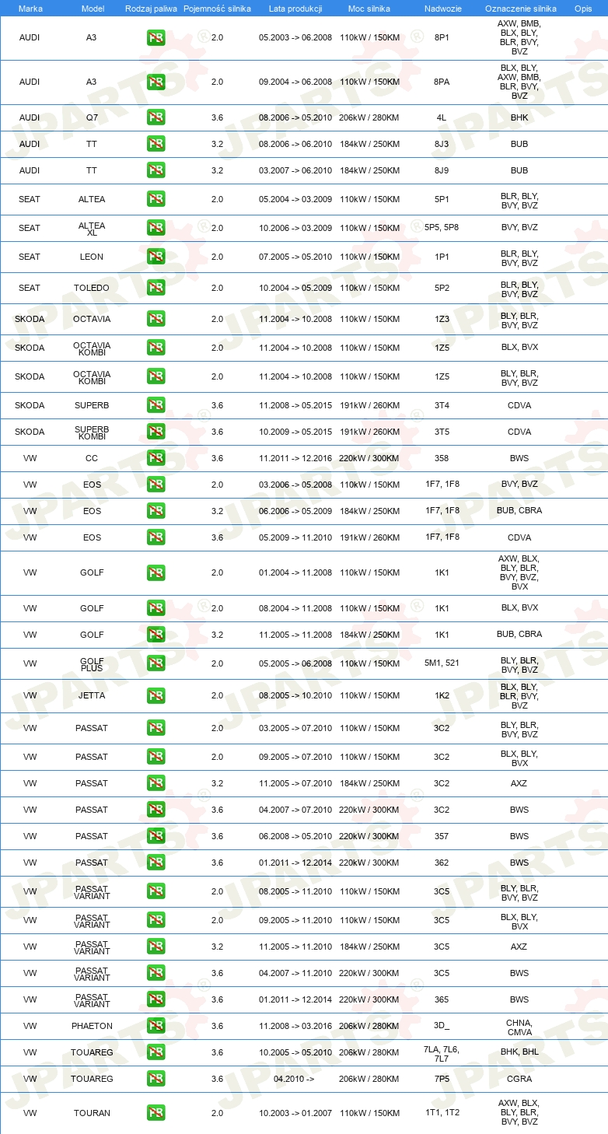Select the '1Z3' body code
The height and width of the screenshot is (1134, 608).
442,319
